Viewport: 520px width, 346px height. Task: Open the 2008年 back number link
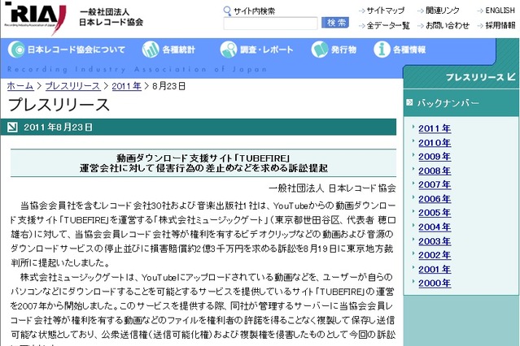point(435,171)
